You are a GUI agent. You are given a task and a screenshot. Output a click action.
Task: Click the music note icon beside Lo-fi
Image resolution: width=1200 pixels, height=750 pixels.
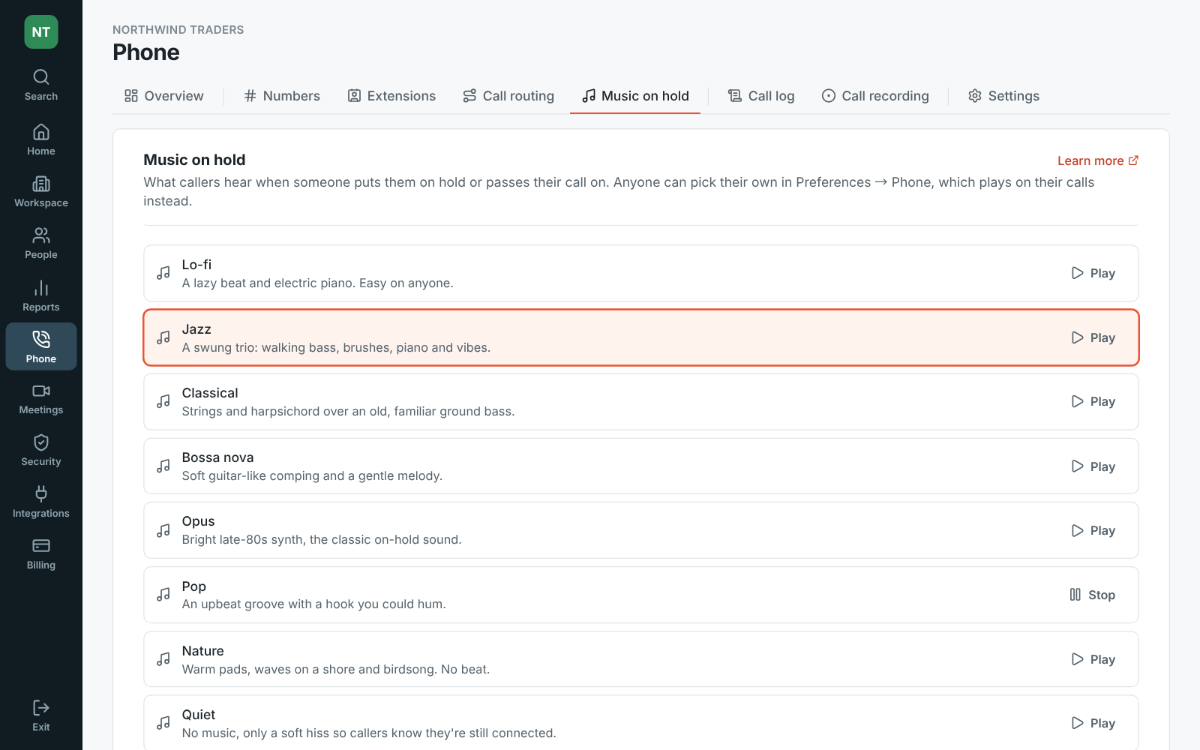tap(163, 273)
